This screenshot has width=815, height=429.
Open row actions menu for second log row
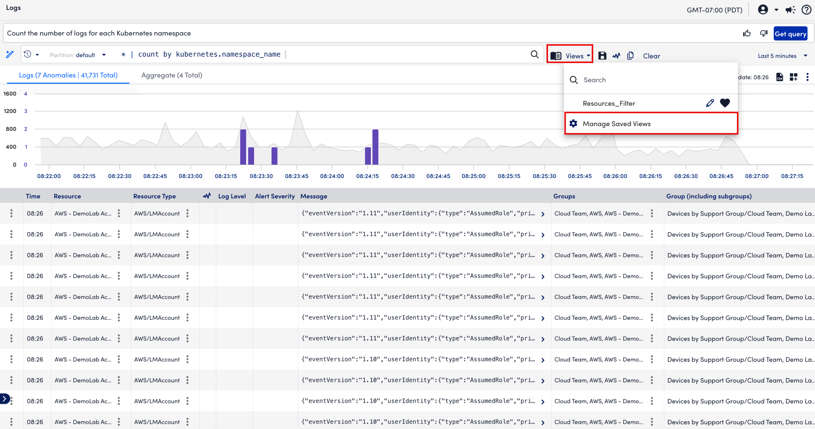11,234
